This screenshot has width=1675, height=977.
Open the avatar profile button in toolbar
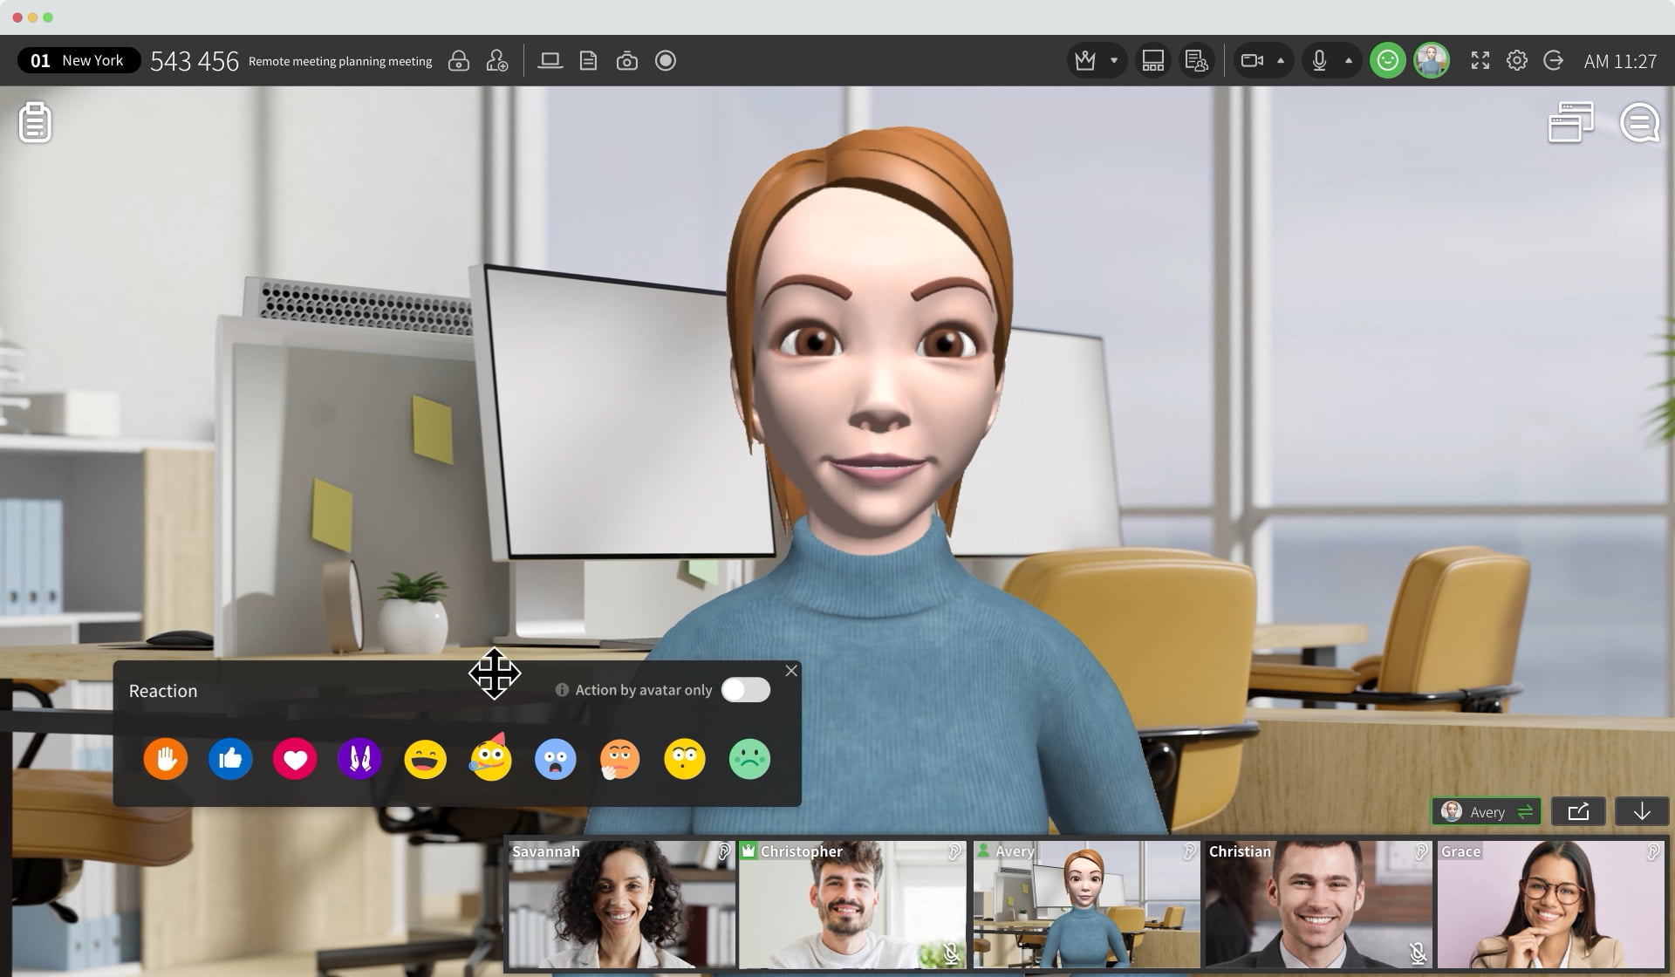click(1431, 60)
